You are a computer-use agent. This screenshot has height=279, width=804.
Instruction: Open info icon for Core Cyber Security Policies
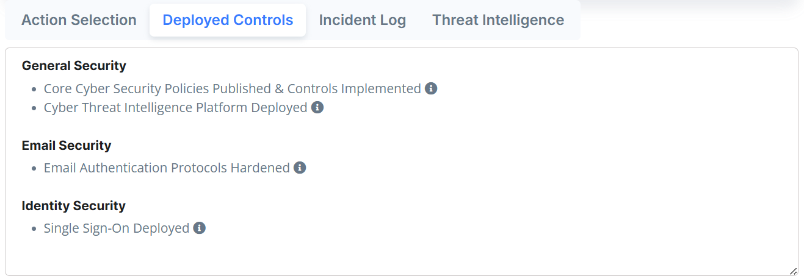coord(431,88)
